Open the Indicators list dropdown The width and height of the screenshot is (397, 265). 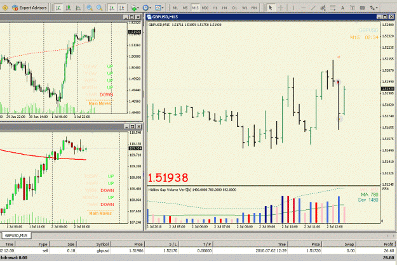click(x=135, y=8)
